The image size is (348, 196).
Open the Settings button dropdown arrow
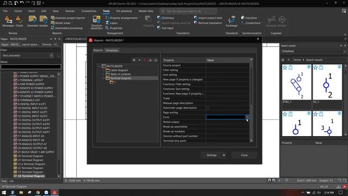coord(224,155)
